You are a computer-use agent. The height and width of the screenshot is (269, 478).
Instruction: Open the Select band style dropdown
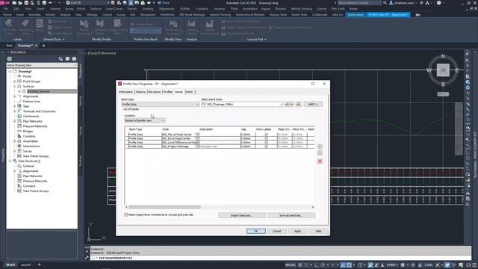click(x=242, y=105)
